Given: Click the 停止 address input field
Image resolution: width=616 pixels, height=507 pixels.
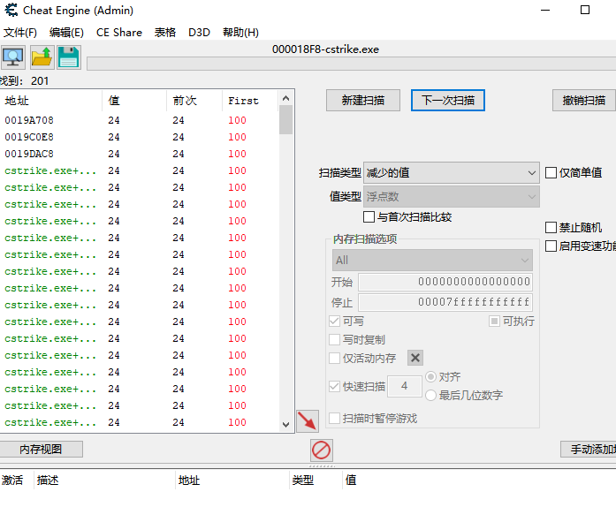Looking at the screenshot, I should pyautogui.click(x=445, y=302).
